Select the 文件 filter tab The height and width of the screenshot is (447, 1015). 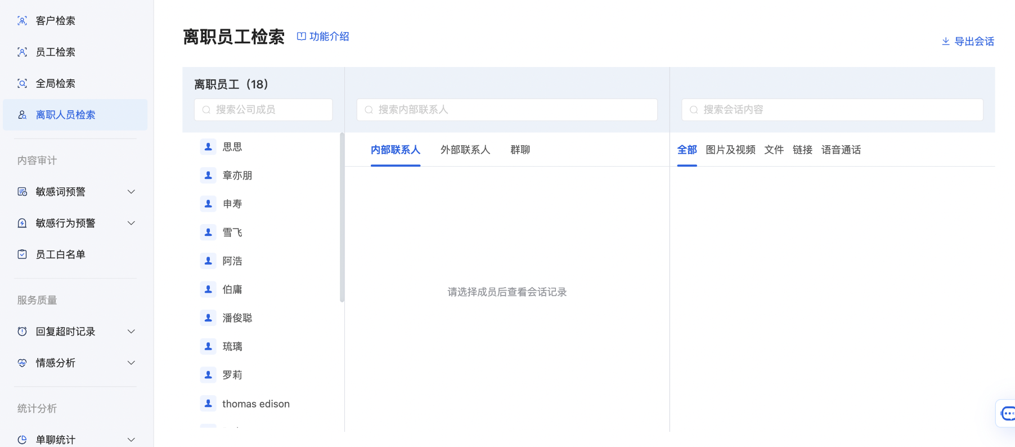pos(774,150)
